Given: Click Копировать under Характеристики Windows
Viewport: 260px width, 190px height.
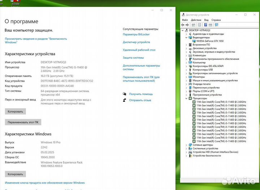Looking at the screenshot, I should 15,174.
